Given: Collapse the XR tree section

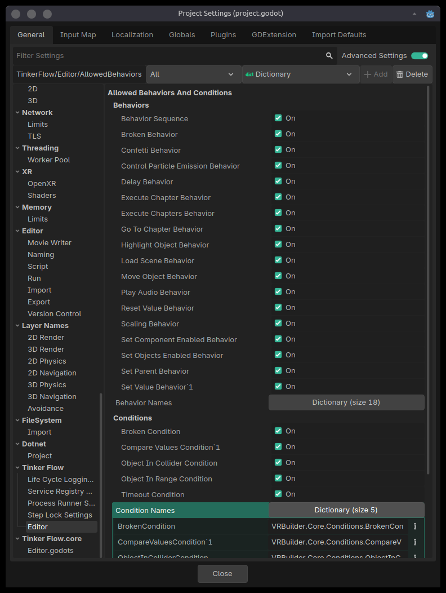Looking at the screenshot, I should (17, 172).
